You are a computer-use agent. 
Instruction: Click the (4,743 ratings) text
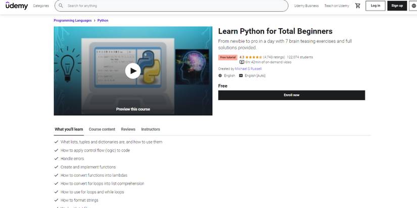point(274,57)
